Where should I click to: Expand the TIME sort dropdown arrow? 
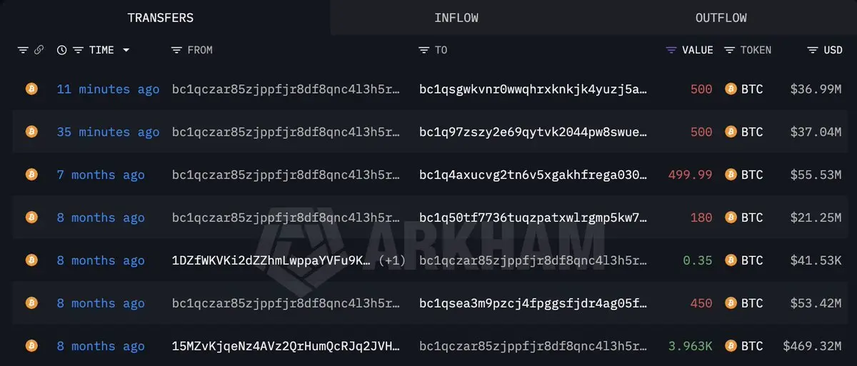126,50
